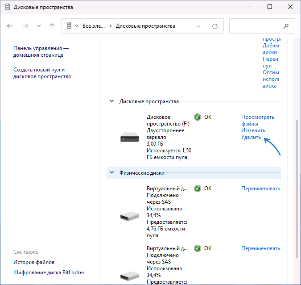Click the search magnifier icon
Image resolution: width=301 pixels, height=285 pixels.
tap(286, 26)
